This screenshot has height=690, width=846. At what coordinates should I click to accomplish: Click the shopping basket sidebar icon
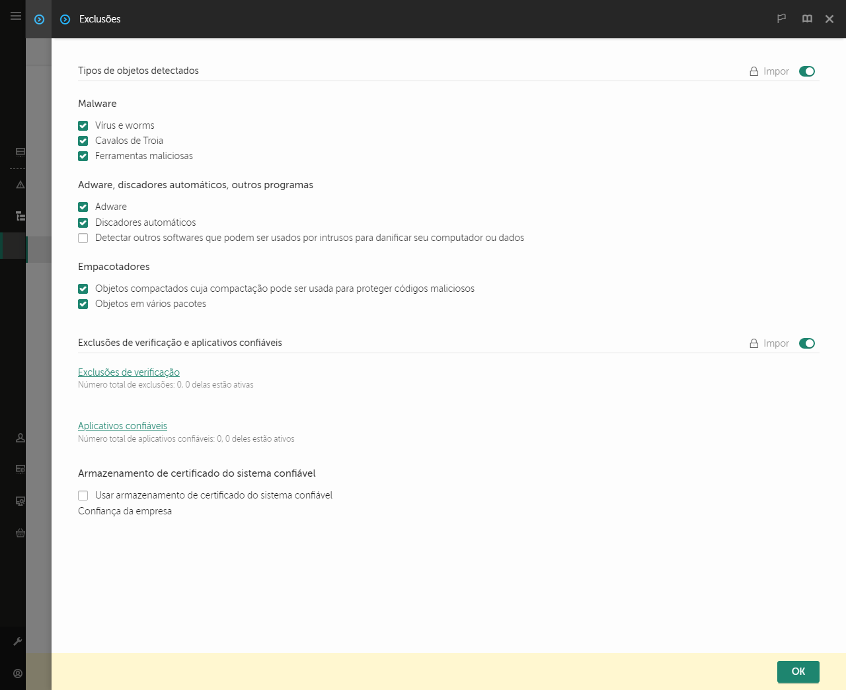click(x=20, y=533)
